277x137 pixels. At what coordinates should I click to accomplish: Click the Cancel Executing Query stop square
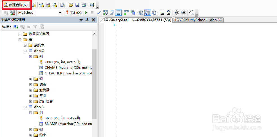click(x=92, y=13)
